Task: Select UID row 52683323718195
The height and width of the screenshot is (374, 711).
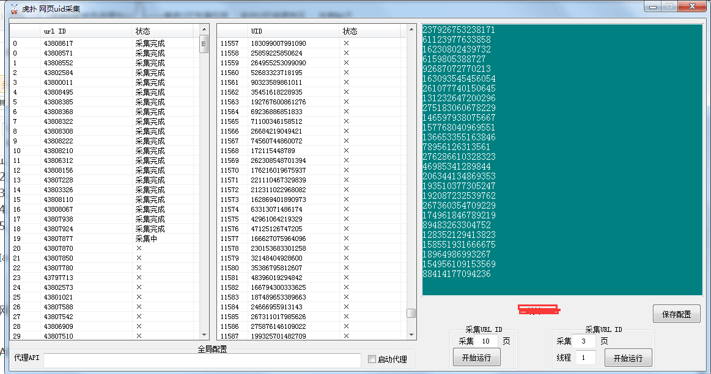Action: (311, 73)
